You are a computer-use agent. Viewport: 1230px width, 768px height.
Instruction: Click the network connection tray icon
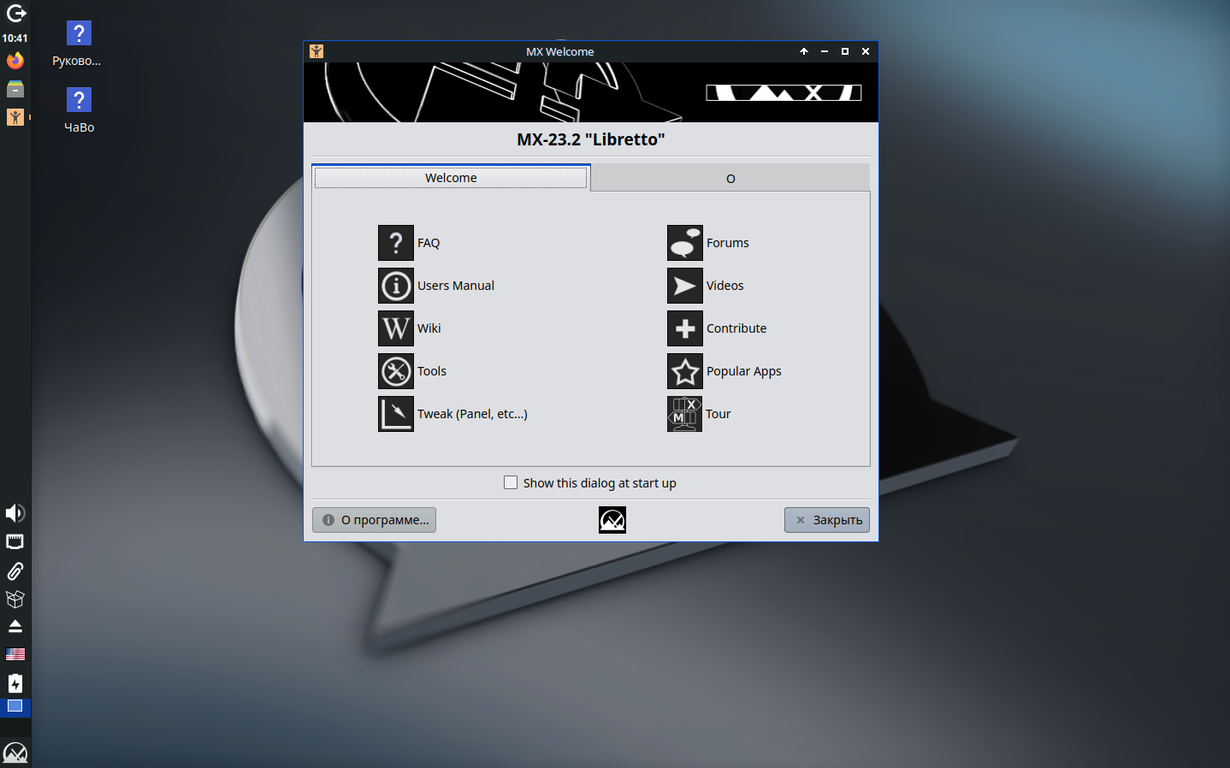[x=15, y=542]
